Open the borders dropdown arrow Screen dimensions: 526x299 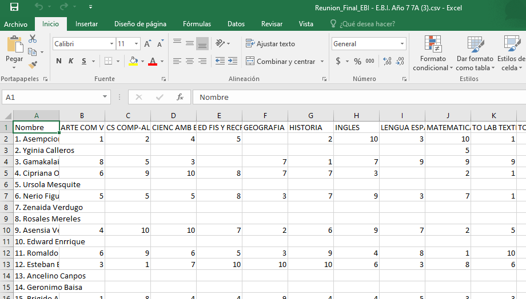118,61
